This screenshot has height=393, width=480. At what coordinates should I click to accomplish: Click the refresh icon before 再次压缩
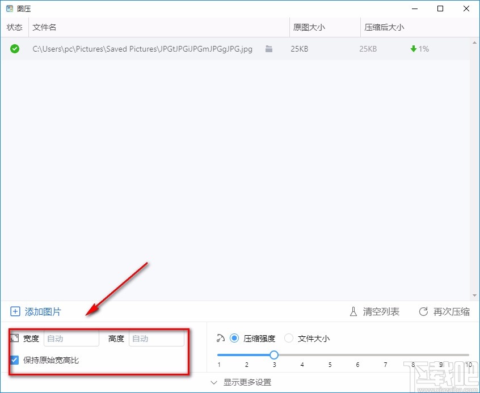(x=423, y=311)
